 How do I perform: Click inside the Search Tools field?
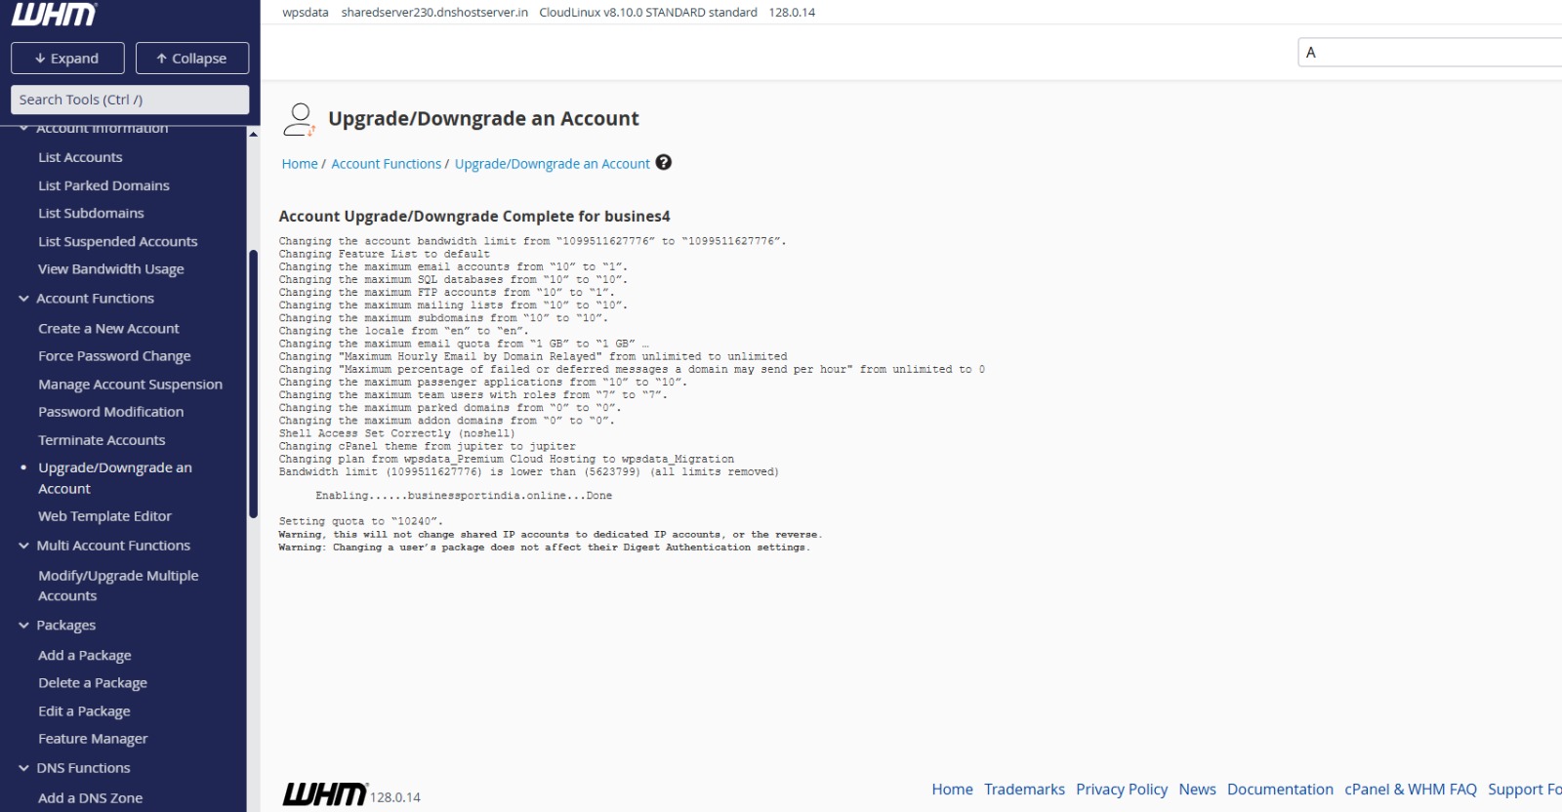130,100
